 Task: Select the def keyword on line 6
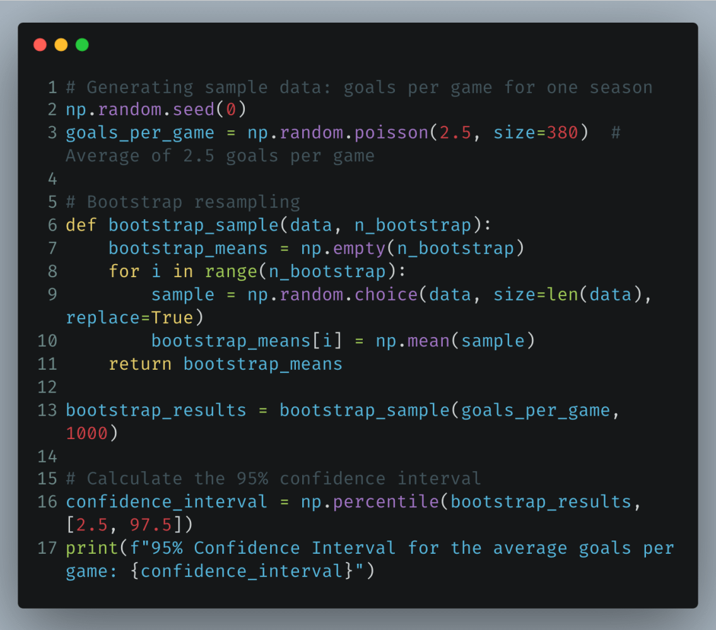pyautogui.click(x=81, y=225)
